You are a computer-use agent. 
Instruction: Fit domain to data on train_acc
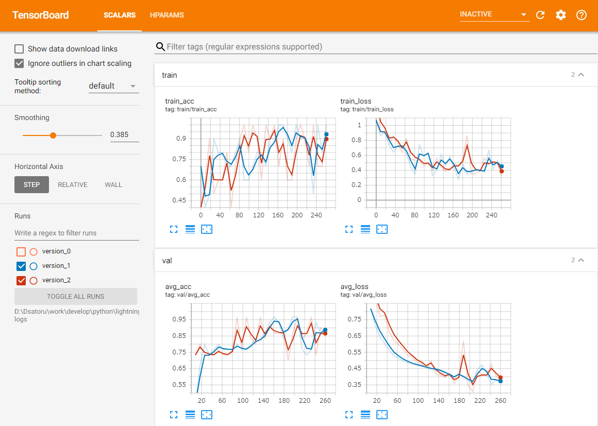click(x=207, y=229)
